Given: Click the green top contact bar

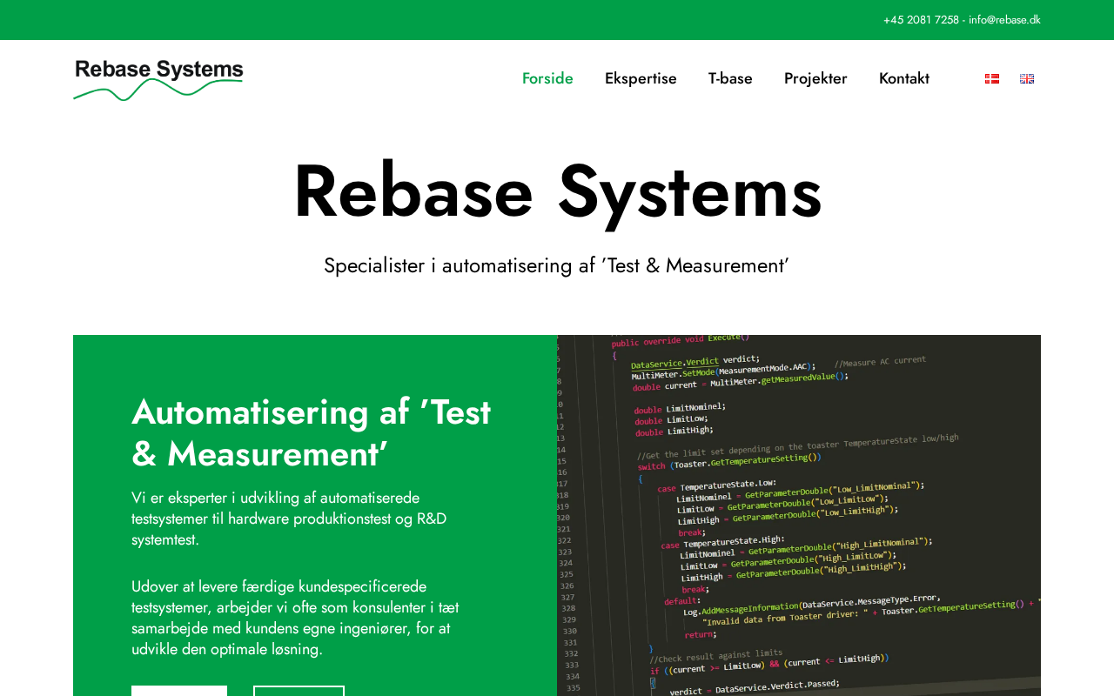Looking at the screenshot, I should pyautogui.click(x=435, y=20).
